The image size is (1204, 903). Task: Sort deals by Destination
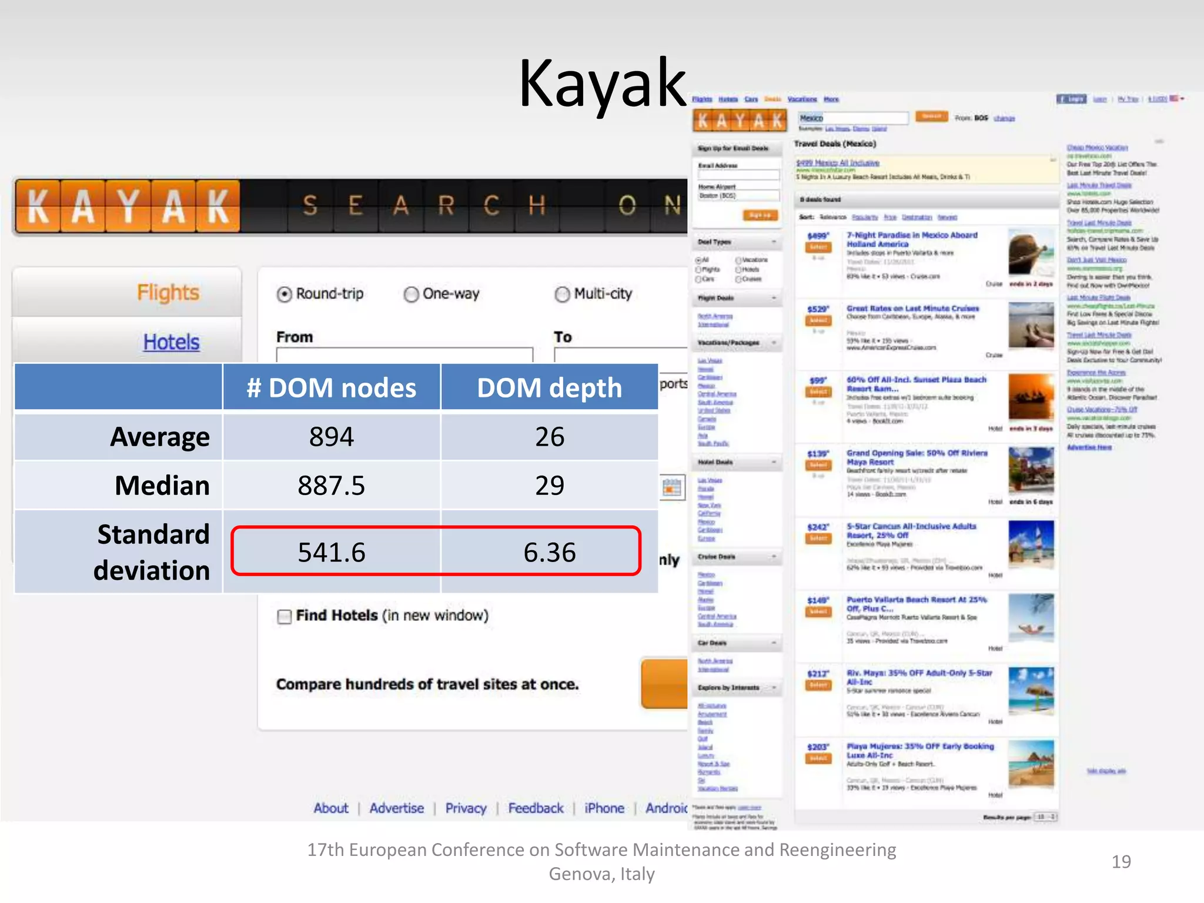[917, 218]
